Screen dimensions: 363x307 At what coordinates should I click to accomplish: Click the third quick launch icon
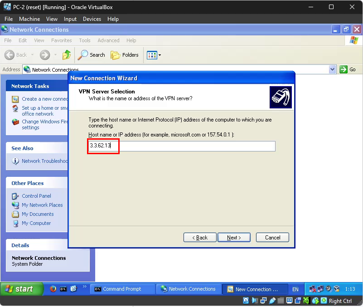[x=73, y=289]
